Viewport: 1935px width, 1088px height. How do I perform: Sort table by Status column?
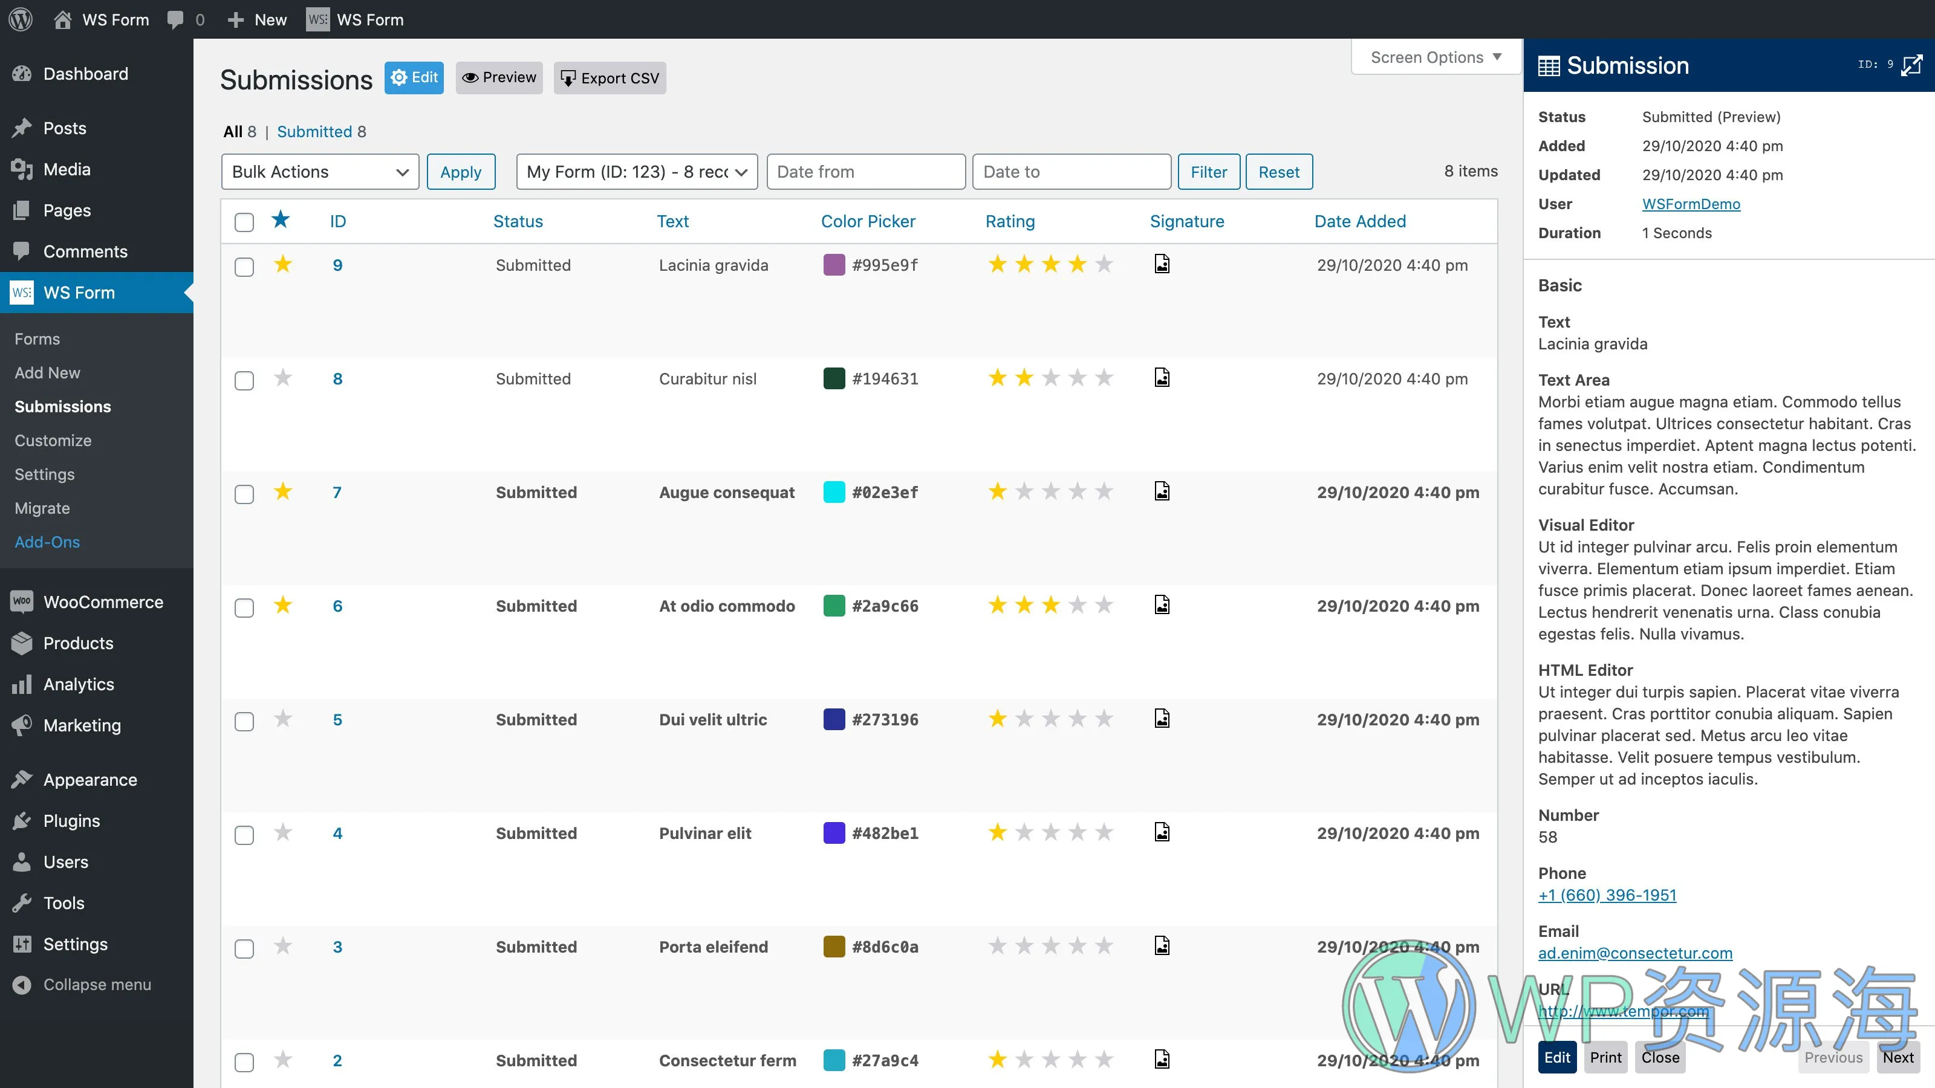pyautogui.click(x=518, y=221)
